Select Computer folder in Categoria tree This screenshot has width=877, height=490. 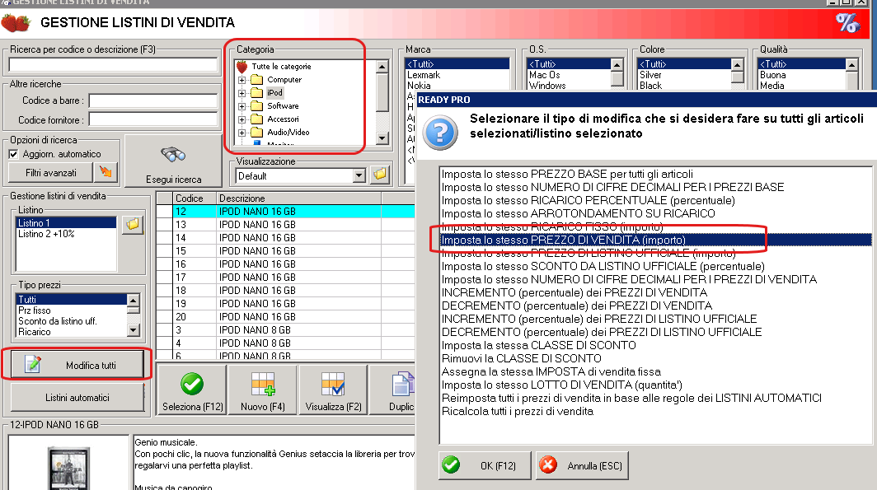[284, 80]
